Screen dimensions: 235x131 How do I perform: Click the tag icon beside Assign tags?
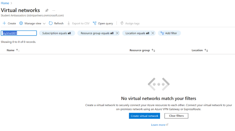pyautogui.click(x=122, y=23)
